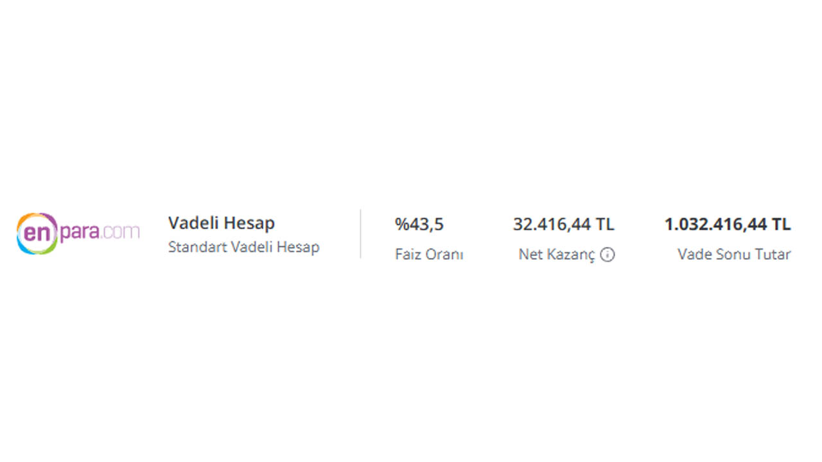Click the '.com' part of logo
The image size is (822, 462).
pos(120,232)
